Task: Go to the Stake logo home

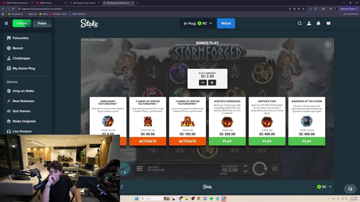Action: click(89, 23)
